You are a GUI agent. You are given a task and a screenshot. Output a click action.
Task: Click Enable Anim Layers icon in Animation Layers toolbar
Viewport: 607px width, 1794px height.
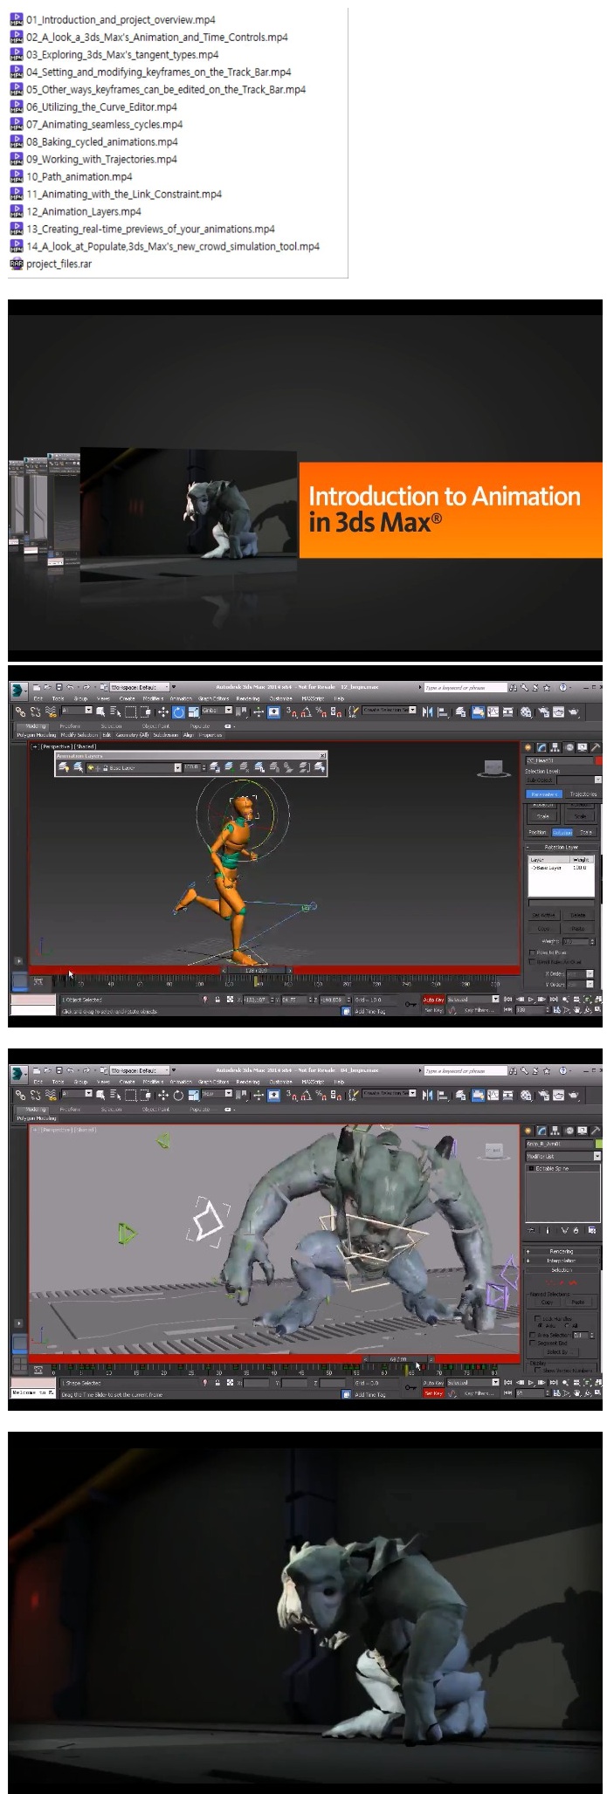click(65, 767)
